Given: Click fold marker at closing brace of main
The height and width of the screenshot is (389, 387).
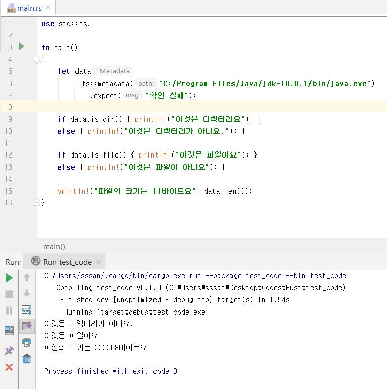Looking at the screenshot, I should (36, 202).
